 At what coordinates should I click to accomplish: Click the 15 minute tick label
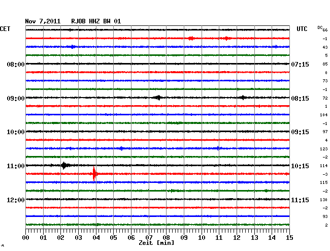point(289,238)
